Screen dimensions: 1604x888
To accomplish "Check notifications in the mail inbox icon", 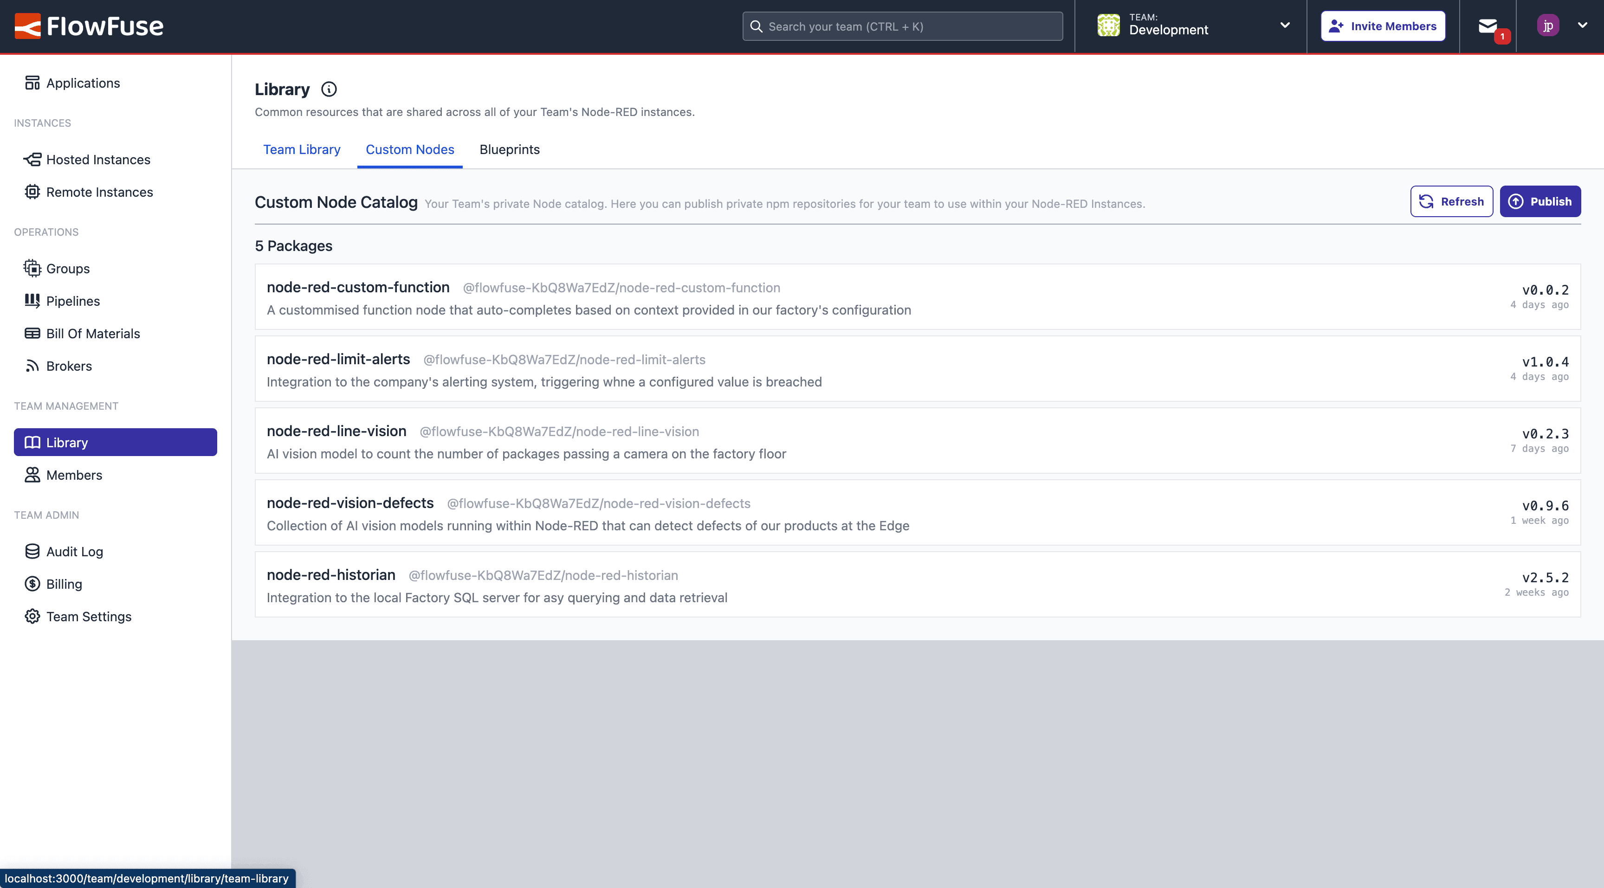I will (x=1488, y=26).
